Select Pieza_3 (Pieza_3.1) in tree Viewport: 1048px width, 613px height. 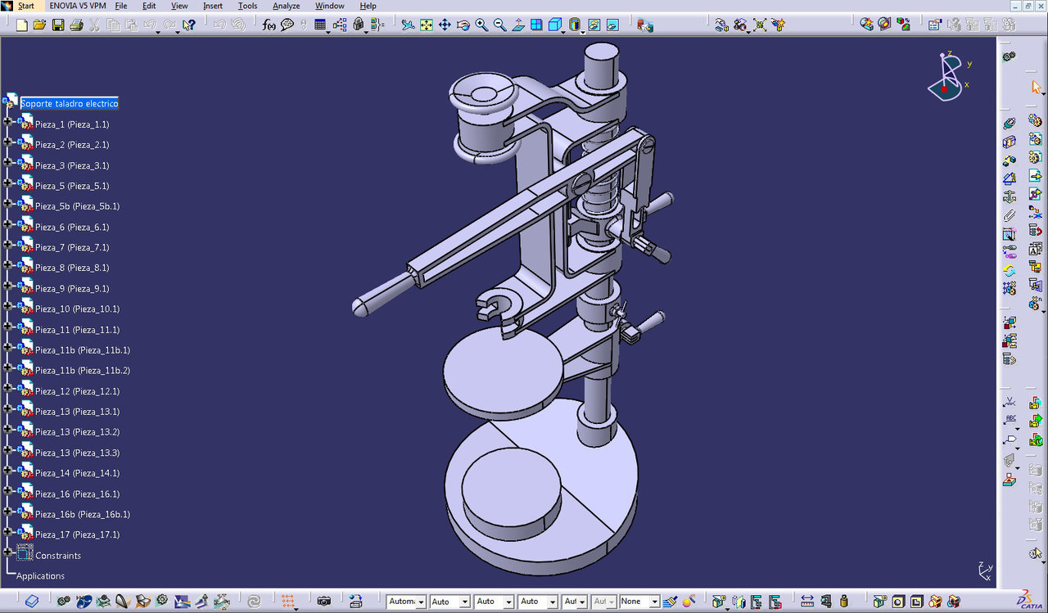(x=72, y=165)
